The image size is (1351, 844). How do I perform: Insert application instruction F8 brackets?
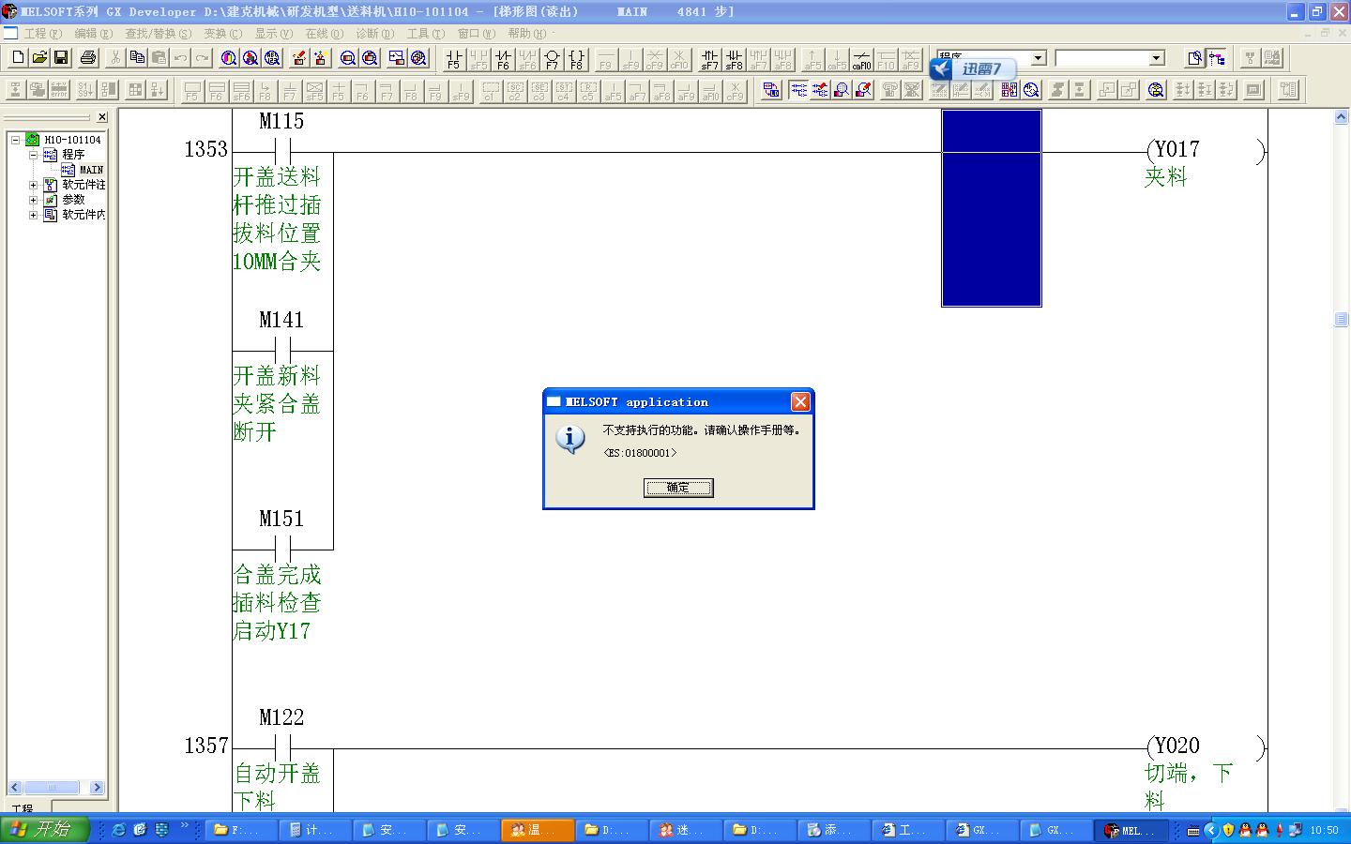click(576, 59)
